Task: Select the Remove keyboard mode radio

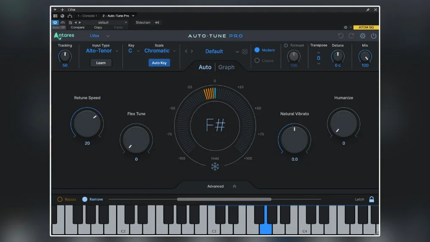Action: point(85,199)
